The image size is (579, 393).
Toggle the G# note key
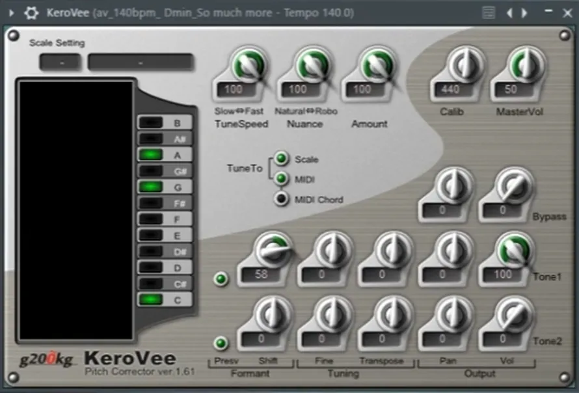[165, 171]
